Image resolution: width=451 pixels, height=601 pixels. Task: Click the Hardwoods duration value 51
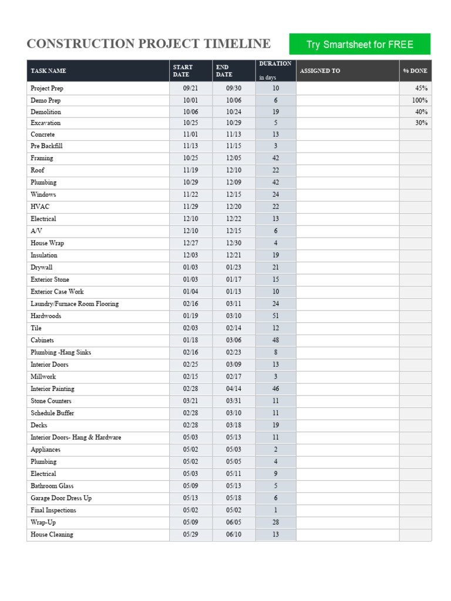coord(276,316)
